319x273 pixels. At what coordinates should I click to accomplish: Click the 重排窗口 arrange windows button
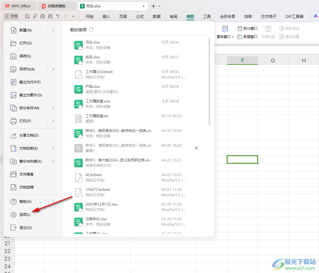[x=225, y=32]
